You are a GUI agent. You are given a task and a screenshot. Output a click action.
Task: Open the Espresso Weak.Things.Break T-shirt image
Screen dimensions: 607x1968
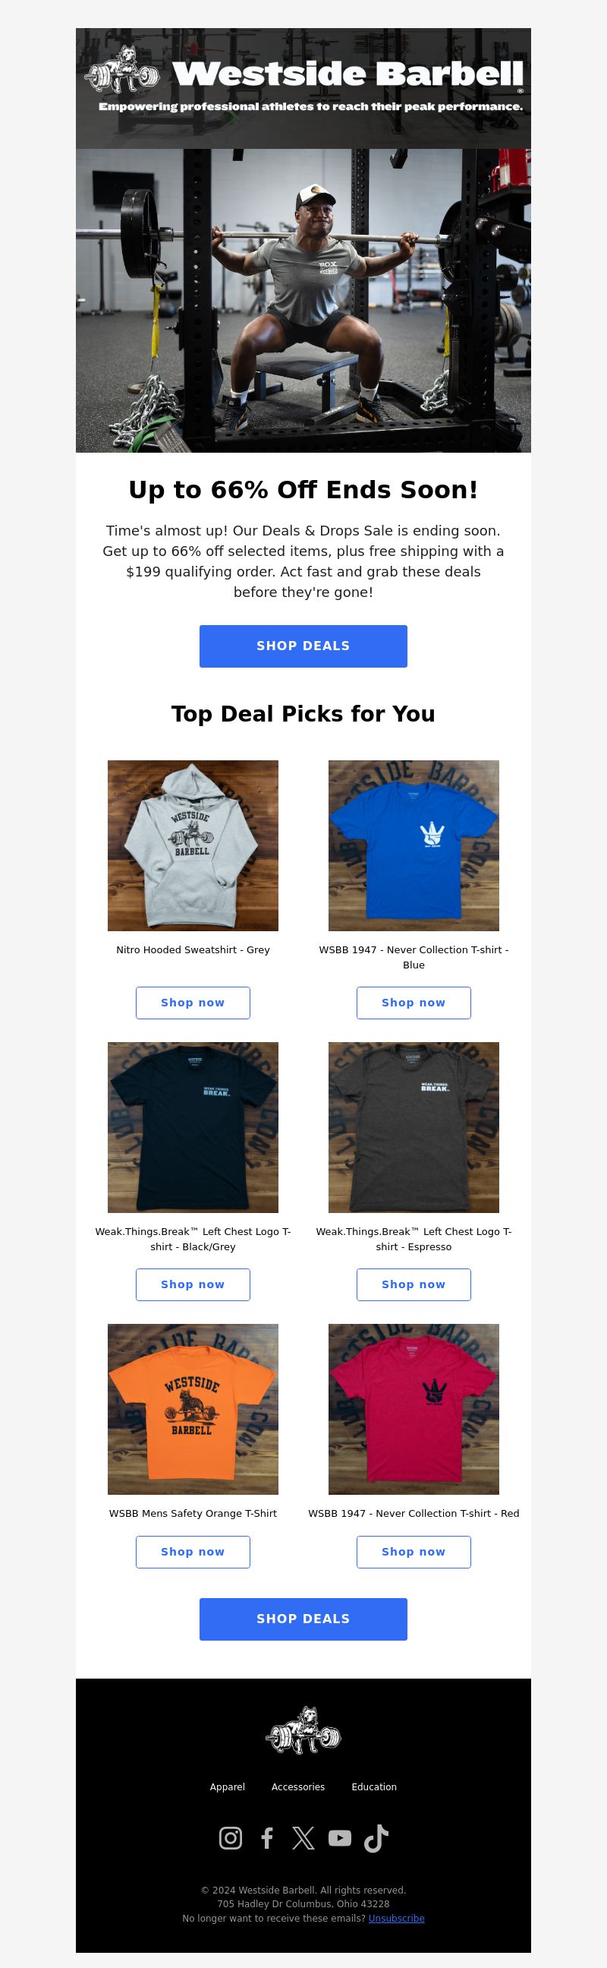click(414, 1128)
